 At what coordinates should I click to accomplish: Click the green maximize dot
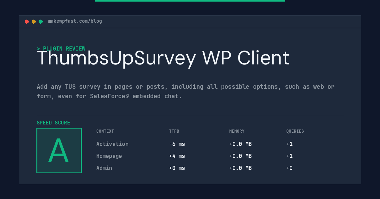(41, 21)
